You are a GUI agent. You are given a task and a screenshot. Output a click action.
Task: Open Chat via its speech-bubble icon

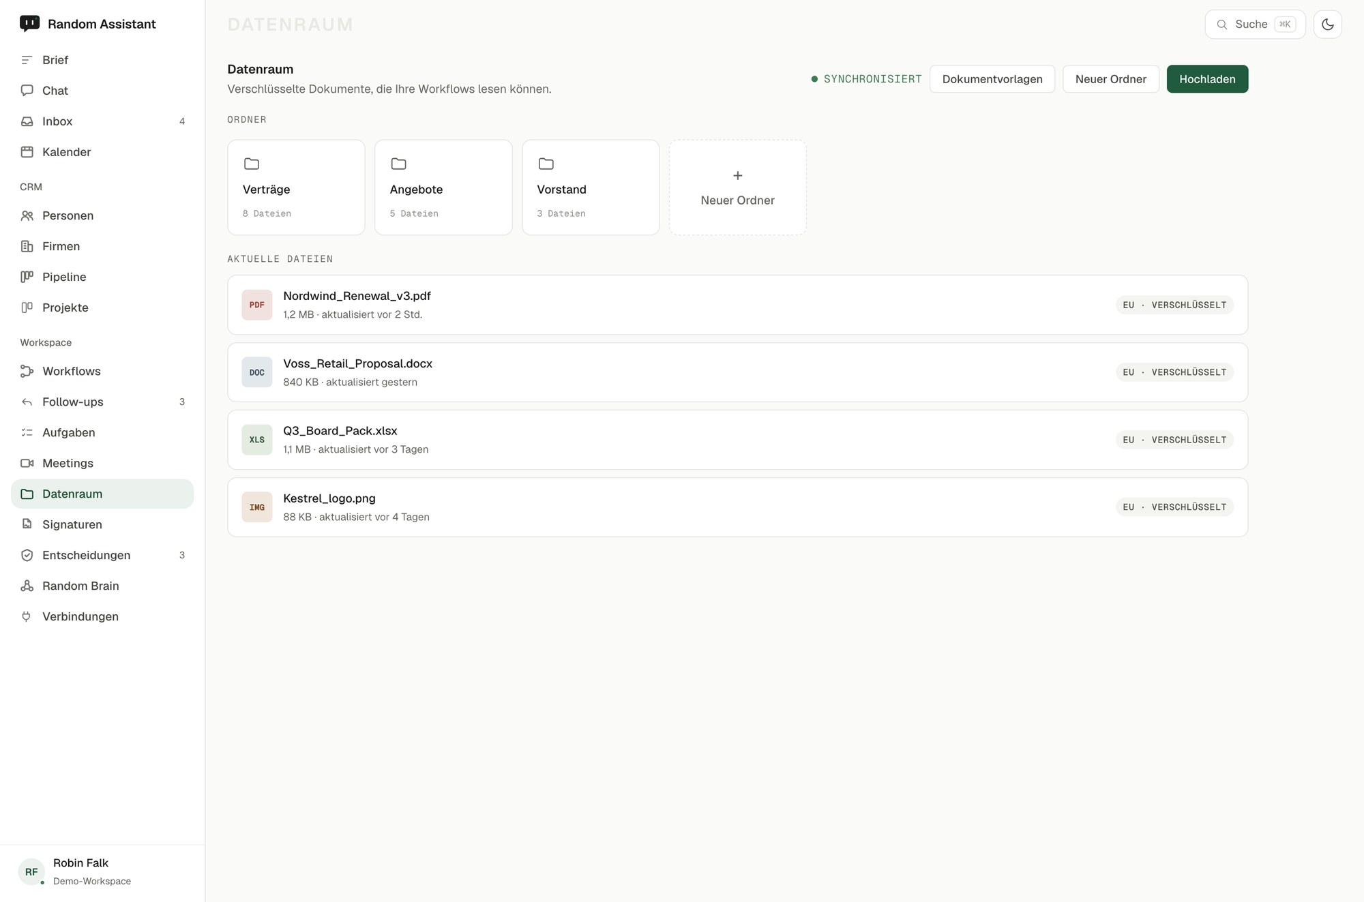tap(27, 91)
